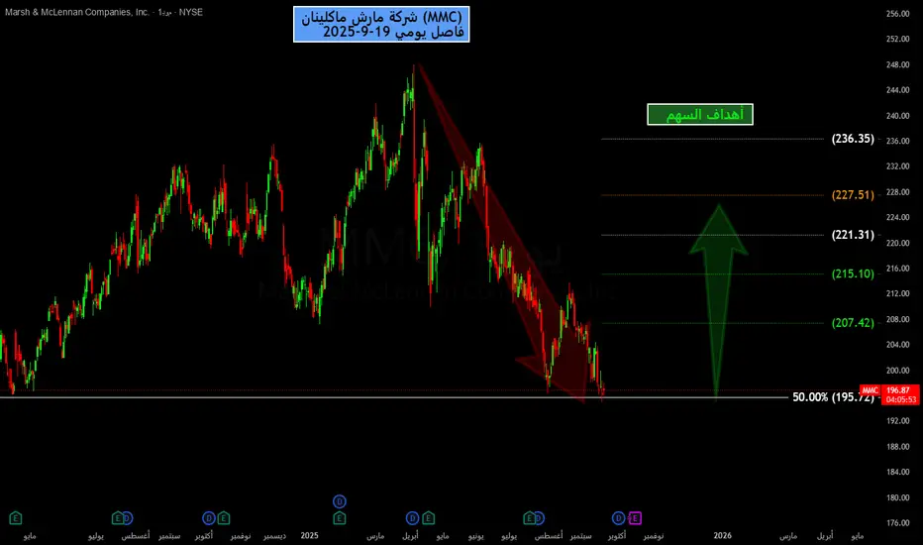Screen dimensions: 923x545
Task: Click the red MMC ticker tag on the price axis
Action: 871,390
